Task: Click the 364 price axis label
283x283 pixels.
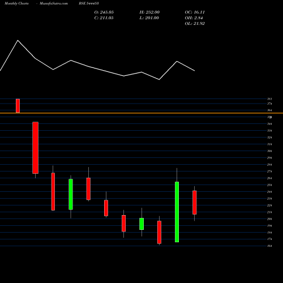Action: [269, 110]
